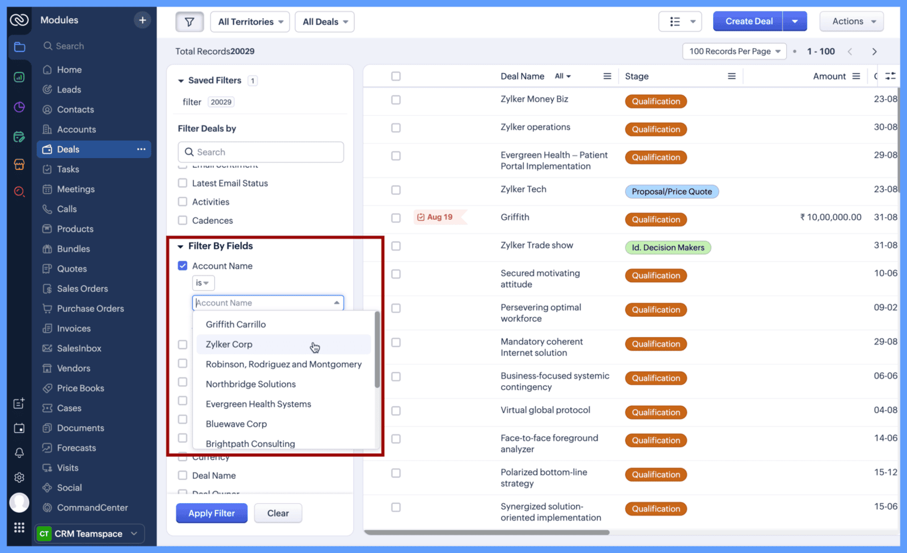This screenshot has width=907, height=553.
Task: Open the Contacts module in sidebar
Action: tap(75, 109)
